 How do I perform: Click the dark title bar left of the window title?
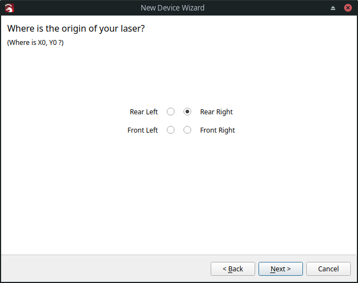(x=77, y=8)
